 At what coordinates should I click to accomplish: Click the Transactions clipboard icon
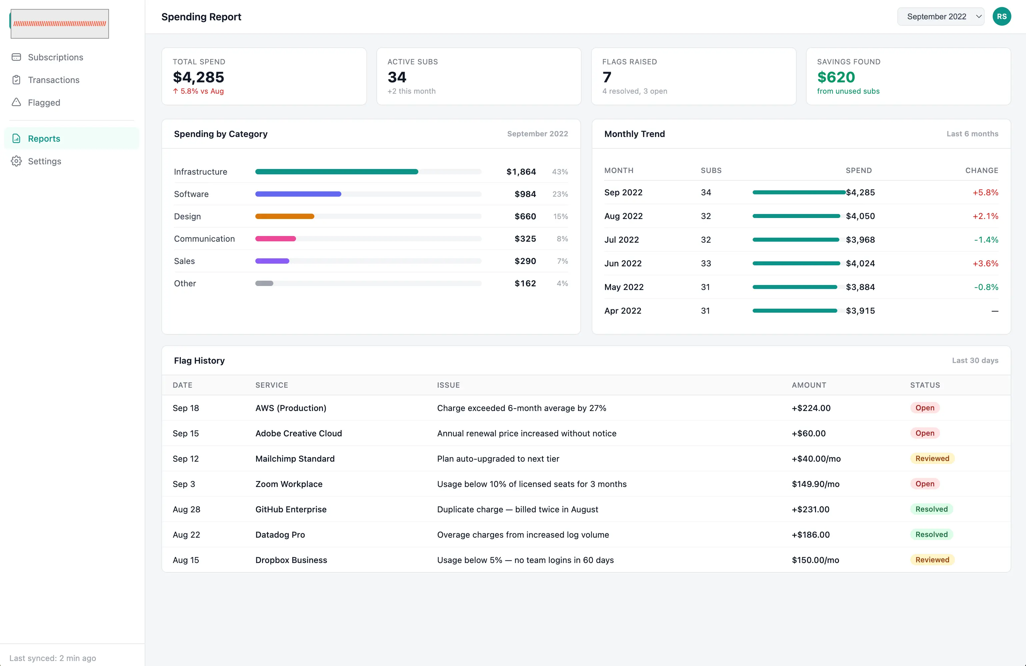click(x=16, y=80)
